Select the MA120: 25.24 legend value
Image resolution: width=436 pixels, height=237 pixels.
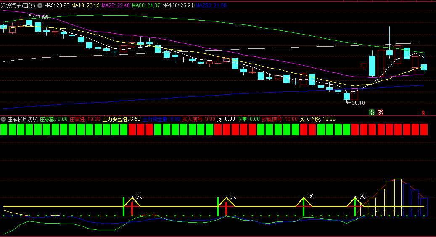pos(178,5)
